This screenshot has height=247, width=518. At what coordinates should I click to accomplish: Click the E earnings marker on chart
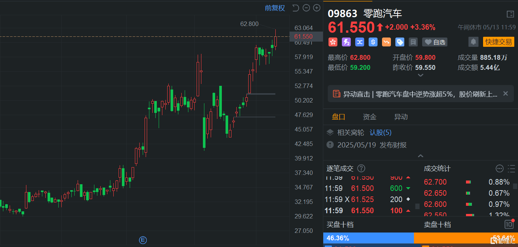point(143,240)
